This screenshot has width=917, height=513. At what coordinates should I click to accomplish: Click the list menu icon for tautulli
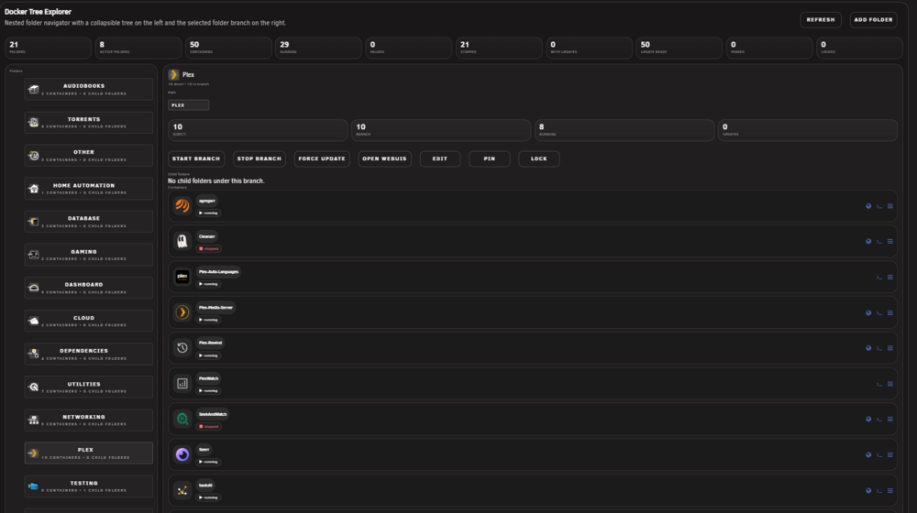click(x=890, y=490)
